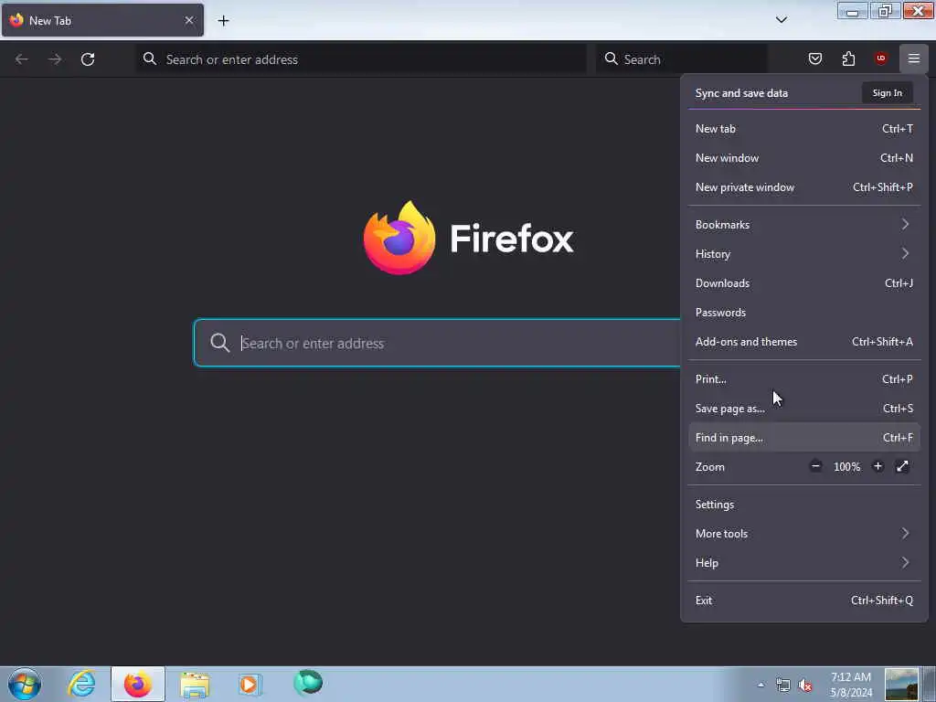This screenshot has width=936, height=702.
Task: Choose Exit to quit Firefox
Action: tap(804, 601)
